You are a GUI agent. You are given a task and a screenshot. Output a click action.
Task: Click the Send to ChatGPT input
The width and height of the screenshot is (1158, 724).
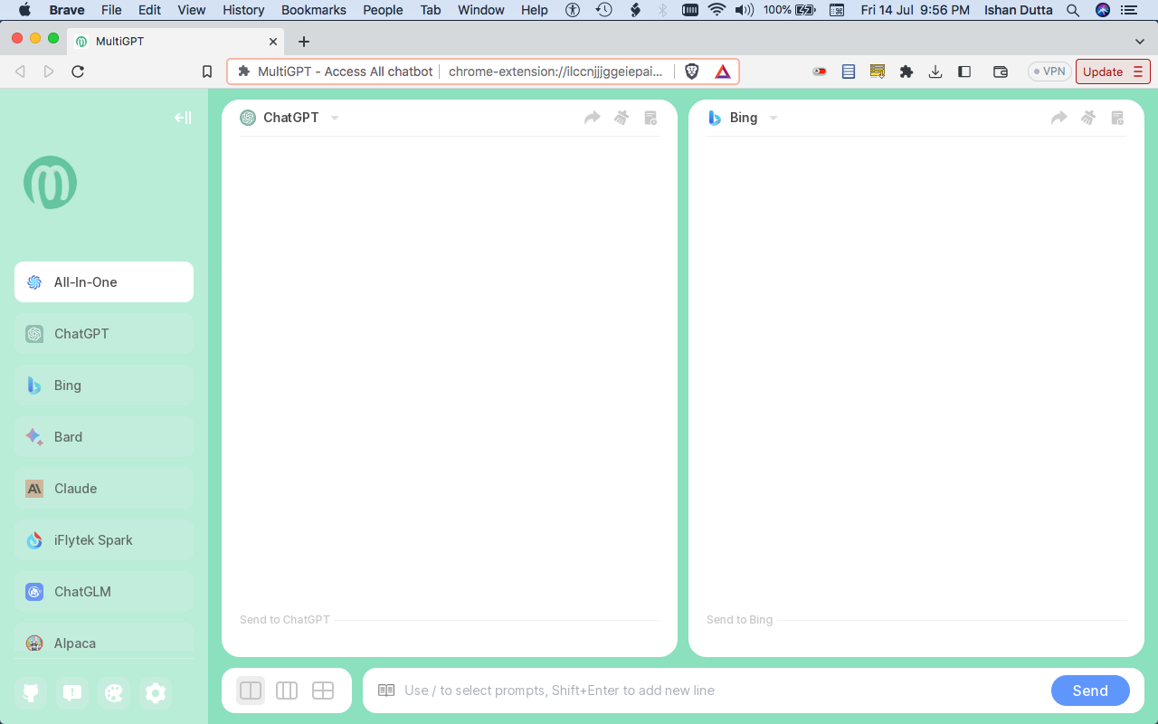point(450,620)
